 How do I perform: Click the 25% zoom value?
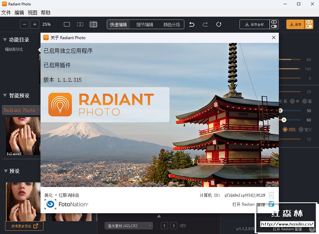tap(46, 25)
